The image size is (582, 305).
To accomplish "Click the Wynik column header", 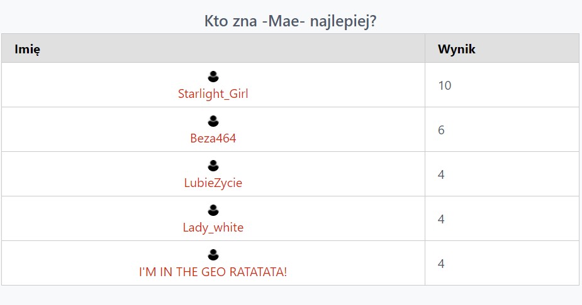I will pyautogui.click(x=457, y=49).
